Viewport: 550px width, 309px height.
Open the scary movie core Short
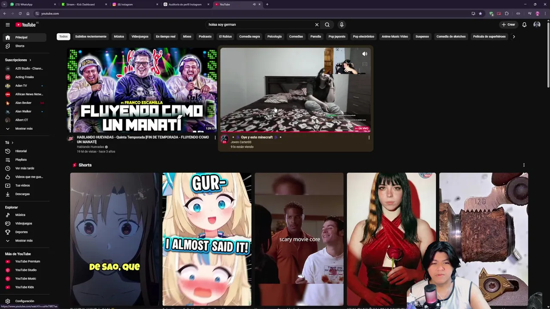click(x=299, y=239)
